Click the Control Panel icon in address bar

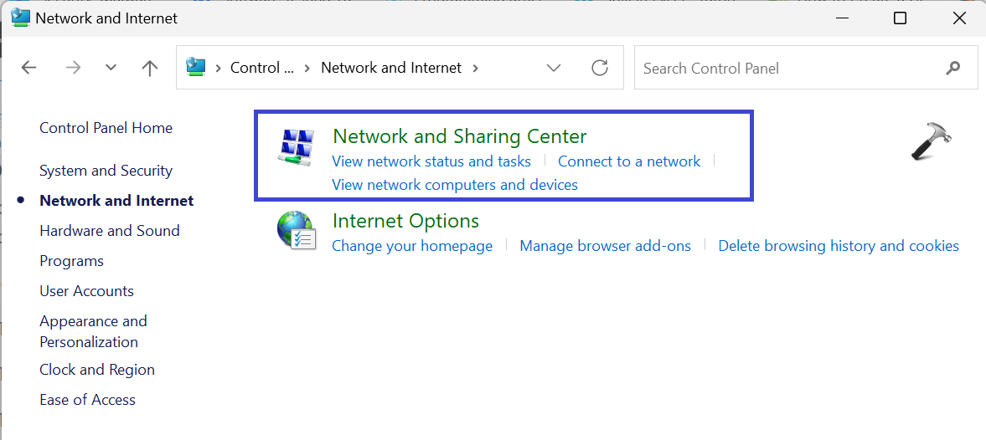196,68
